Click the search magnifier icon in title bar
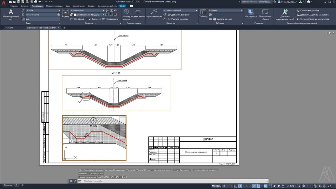 275,2
